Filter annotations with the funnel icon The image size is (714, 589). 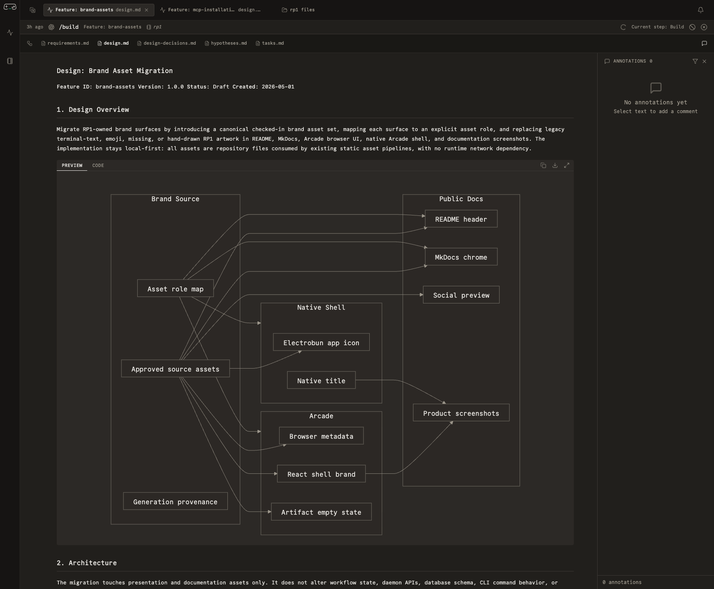tap(695, 61)
